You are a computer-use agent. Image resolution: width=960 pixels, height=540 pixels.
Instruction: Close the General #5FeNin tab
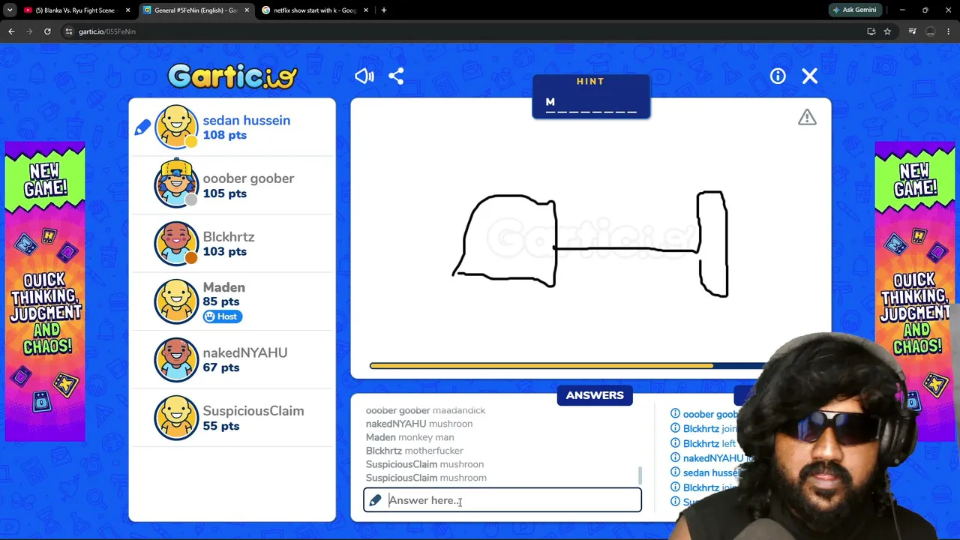[247, 10]
